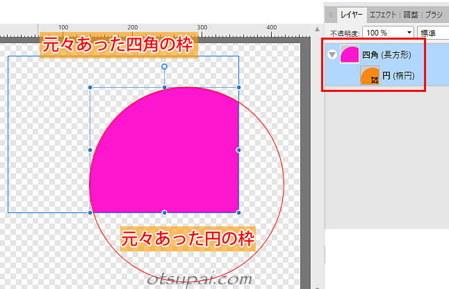Click the right-middle selection handle
The image size is (449, 289).
click(238, 150)
